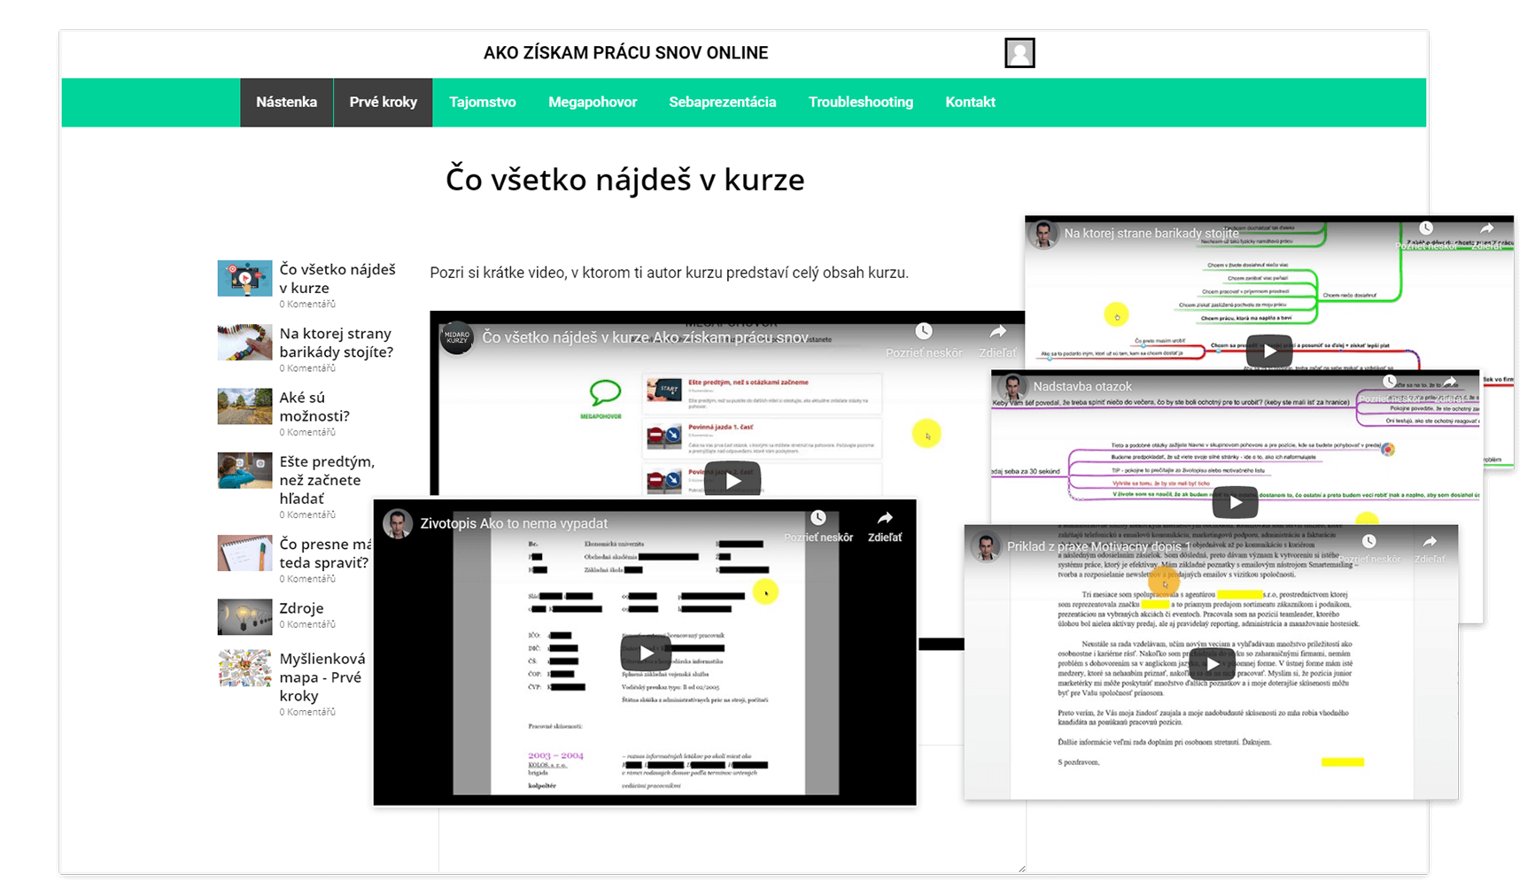Select the Prvé kroky menu item
The height and width of the screenshot is (889, 1527).
tap(383, 102)
